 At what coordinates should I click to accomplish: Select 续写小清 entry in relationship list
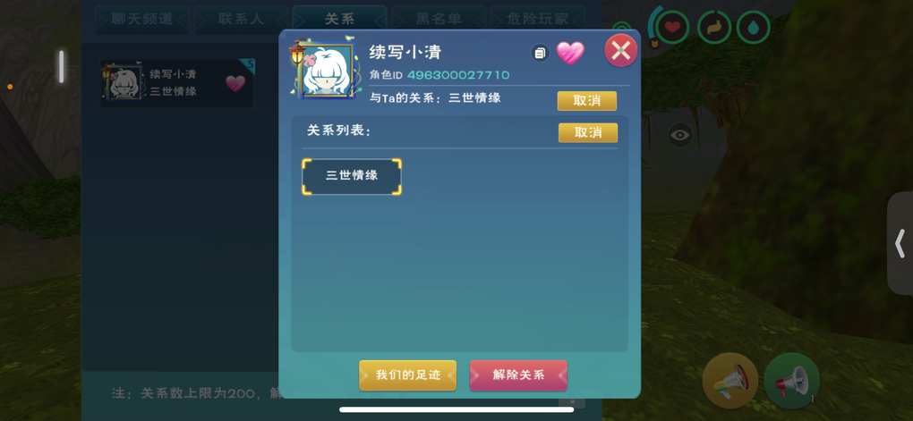pos(177,83)
